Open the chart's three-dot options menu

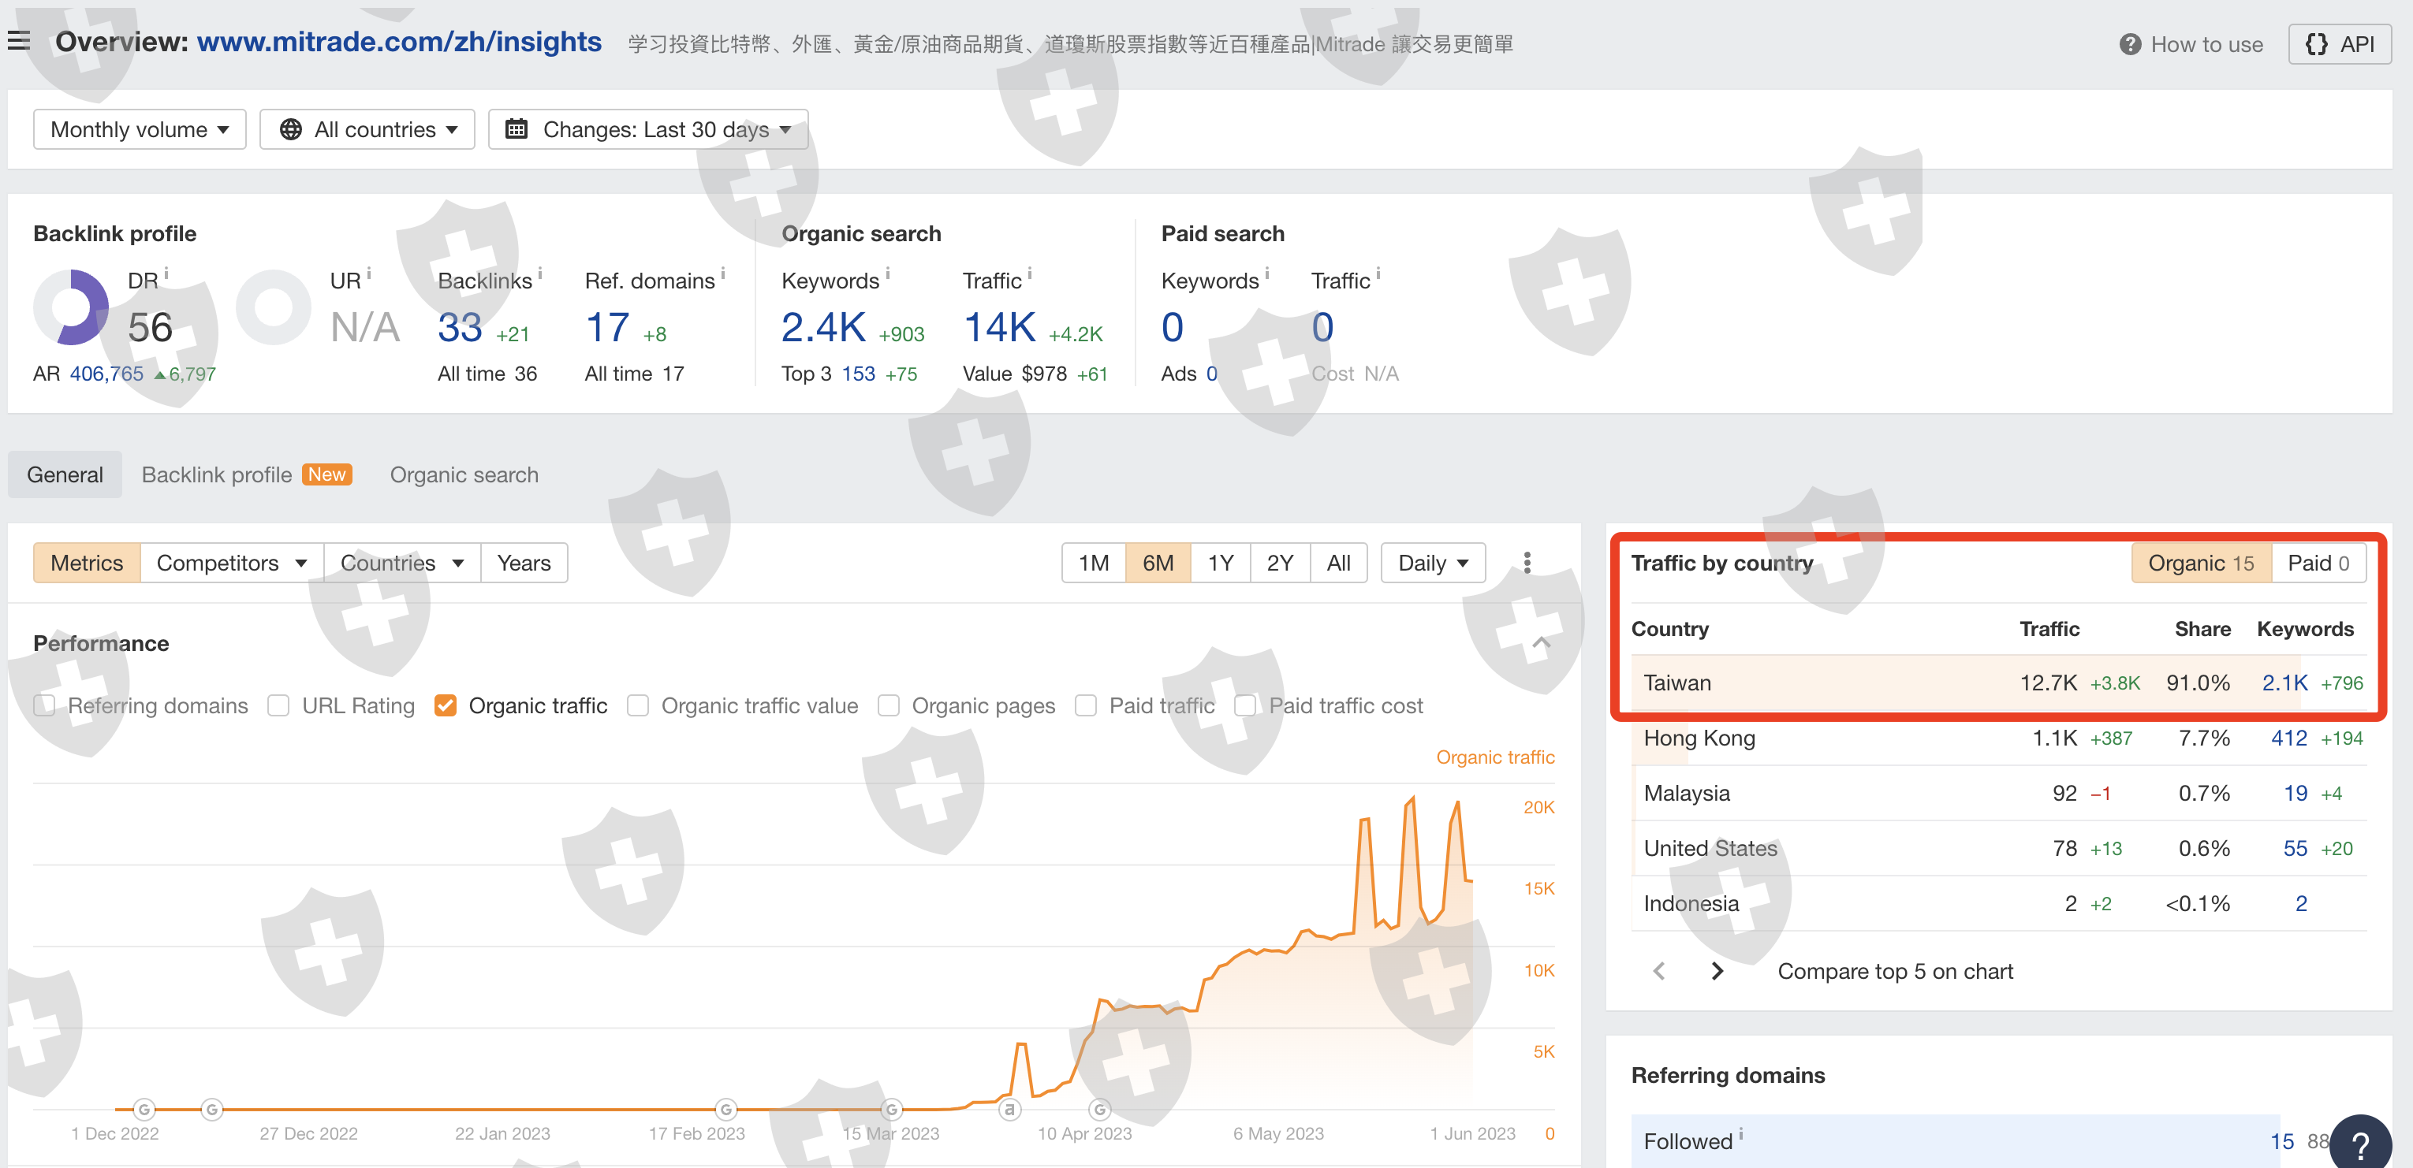pyautogui.click(x=1527, y=563)
